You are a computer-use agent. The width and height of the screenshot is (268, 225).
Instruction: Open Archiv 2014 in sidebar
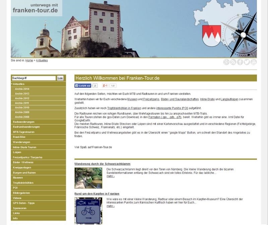(x=38, y=89)
